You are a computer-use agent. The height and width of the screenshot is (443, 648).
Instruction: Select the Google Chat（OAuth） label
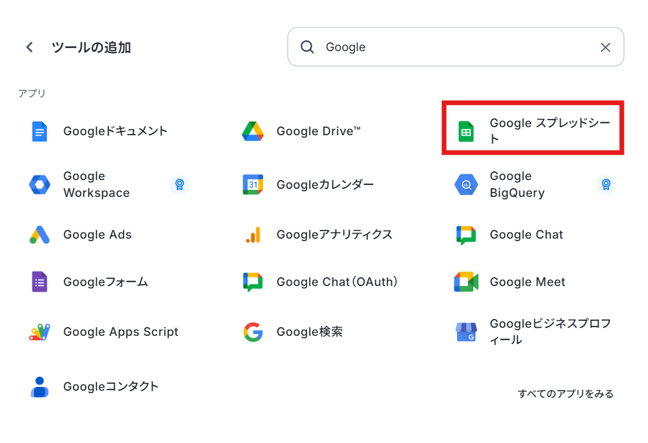pos(337,282)
